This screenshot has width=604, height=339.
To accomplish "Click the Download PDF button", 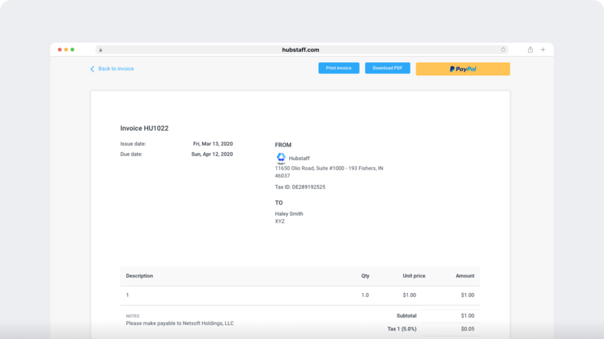I will tap(388, 68).
